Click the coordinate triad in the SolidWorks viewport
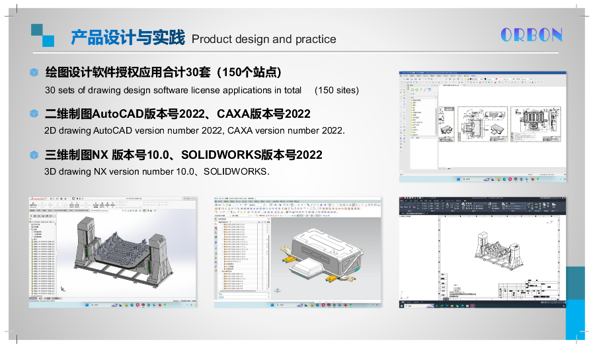Screen dimensions: 593x348 (x=63, y=290)
